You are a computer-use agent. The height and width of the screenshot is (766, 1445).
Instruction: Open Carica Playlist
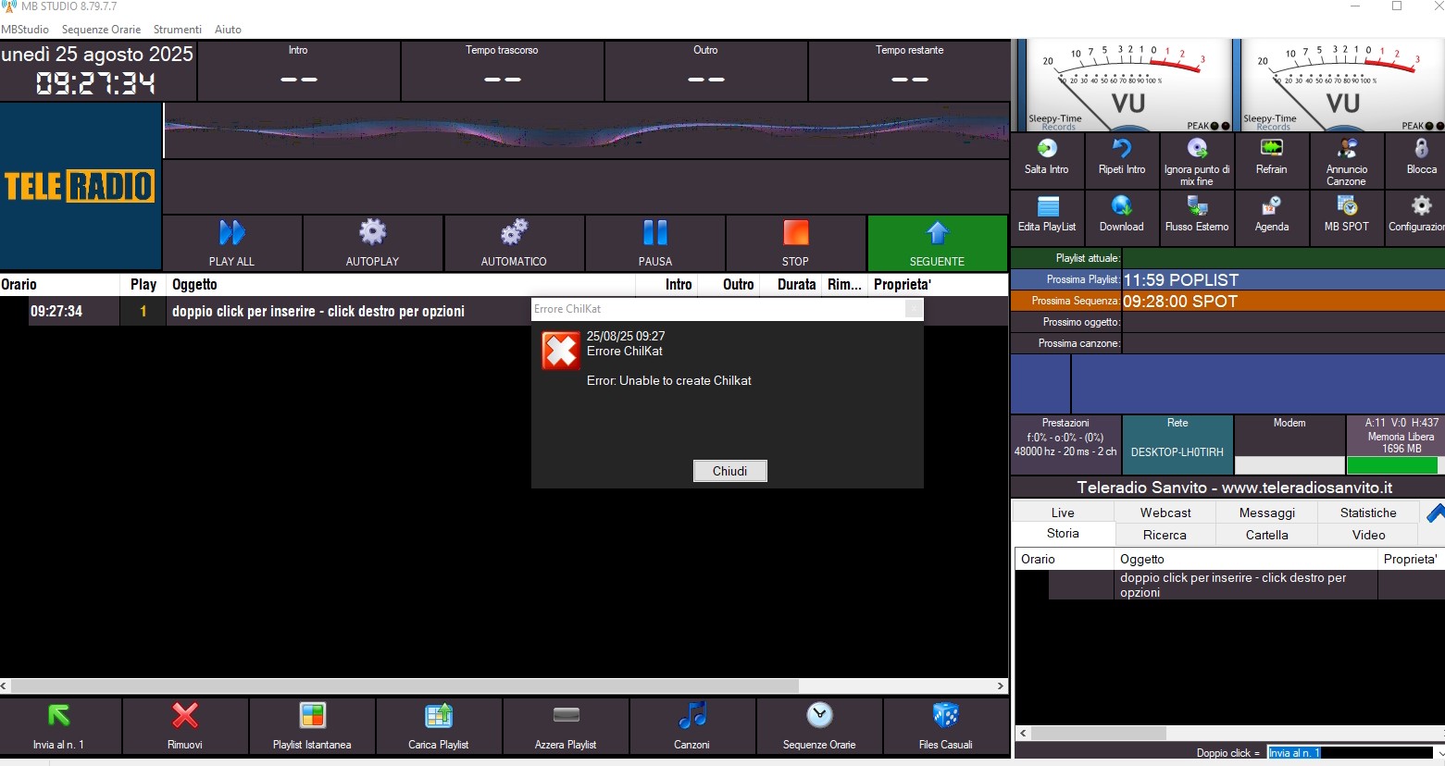pyautogui.click(x=438, y=715)
